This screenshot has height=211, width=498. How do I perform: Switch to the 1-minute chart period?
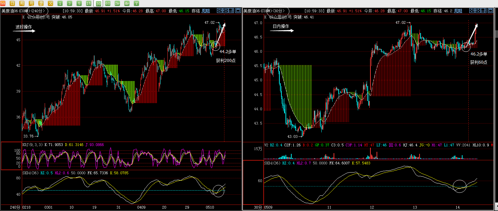tap(60, 3)
